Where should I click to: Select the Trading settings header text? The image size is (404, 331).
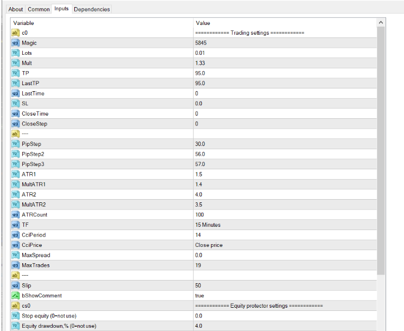click(x=249, y=33)
